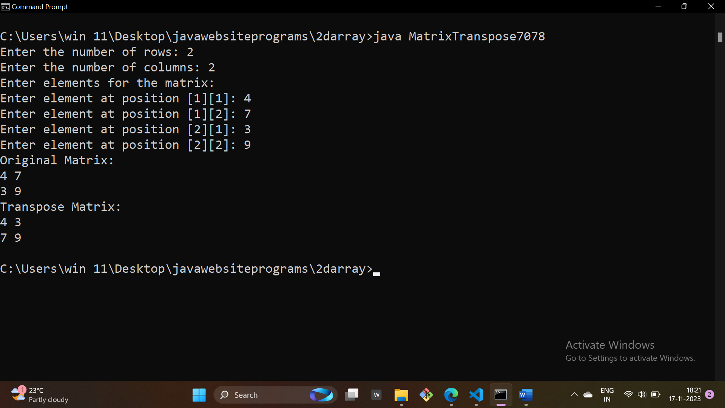Click the volume speaker icon
Viewport: 725px width, 408px height.
click(x=642, y=394)
